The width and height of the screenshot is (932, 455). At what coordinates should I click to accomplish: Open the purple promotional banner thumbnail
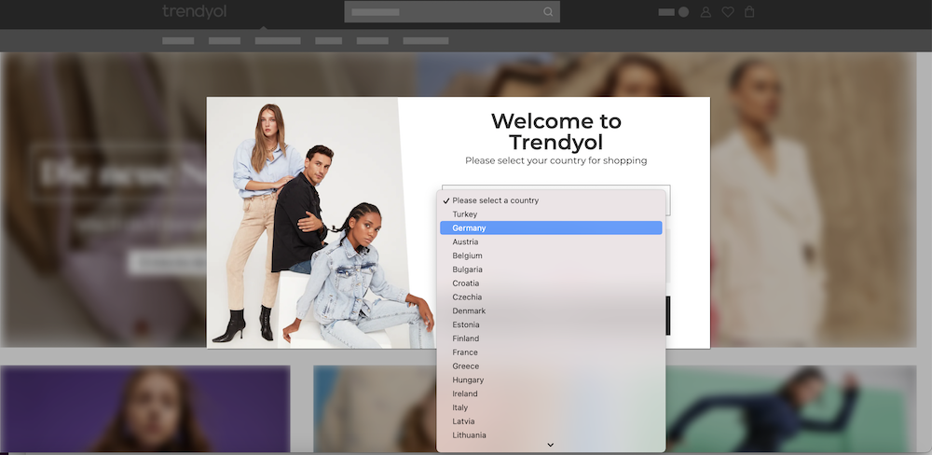(145, 409)
